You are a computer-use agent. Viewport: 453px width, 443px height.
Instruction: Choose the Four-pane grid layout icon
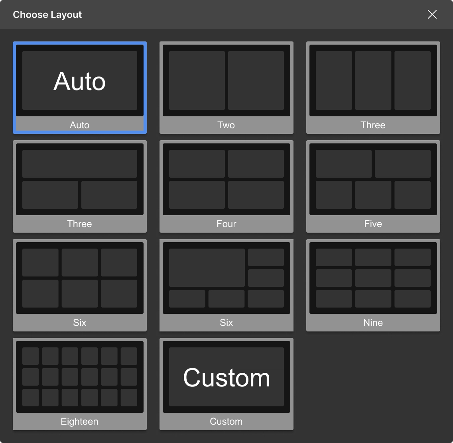coord(226,179)
